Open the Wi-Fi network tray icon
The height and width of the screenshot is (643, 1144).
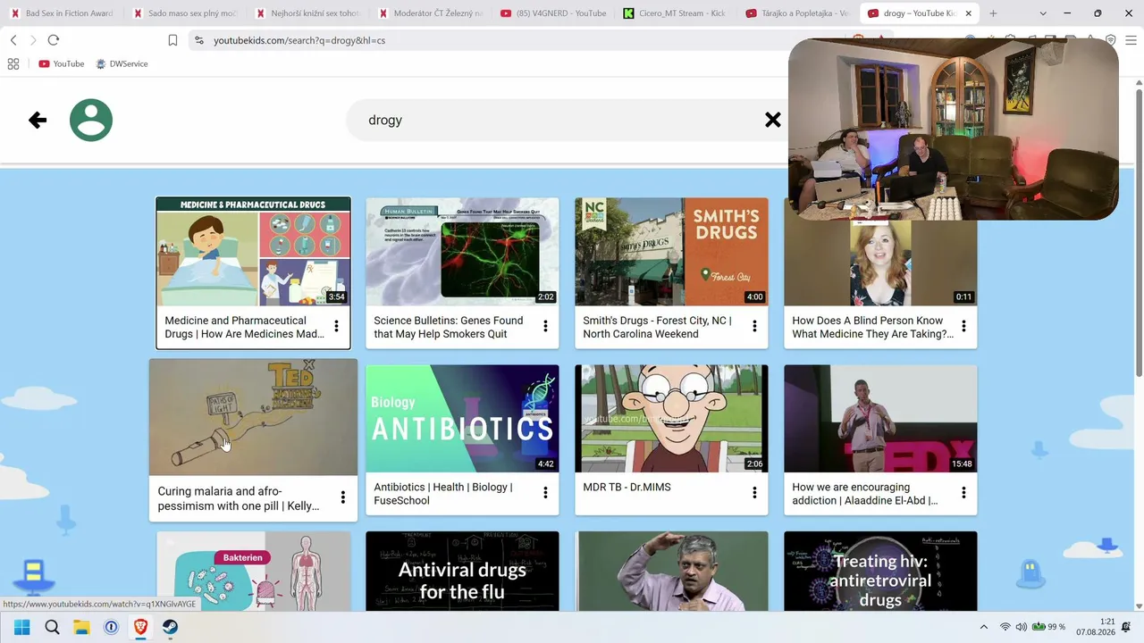click(1005, 627)
